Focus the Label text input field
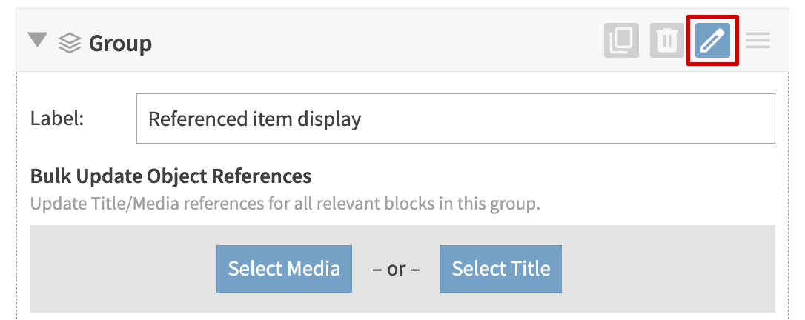The width and height of the screenshot is (805, 320). [x=455, y=119]
